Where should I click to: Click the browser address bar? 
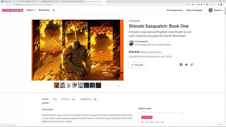coord(100,5)
